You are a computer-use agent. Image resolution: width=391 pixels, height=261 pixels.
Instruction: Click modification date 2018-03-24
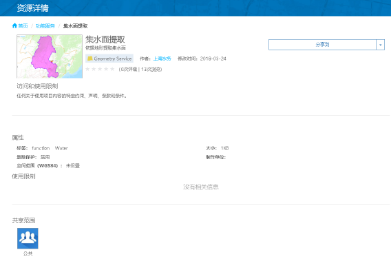[213, 59]
